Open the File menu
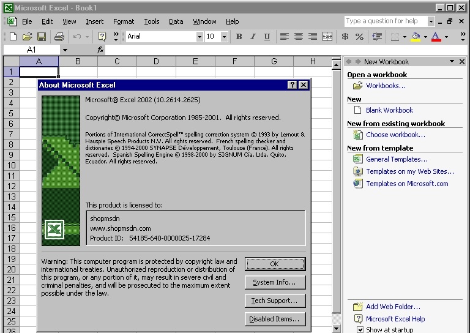The image size is (470, 333). (x=27, y=21)
